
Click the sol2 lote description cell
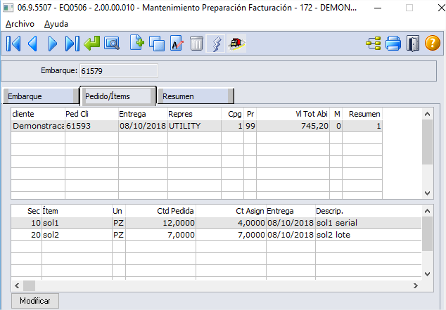coord(369,235)
